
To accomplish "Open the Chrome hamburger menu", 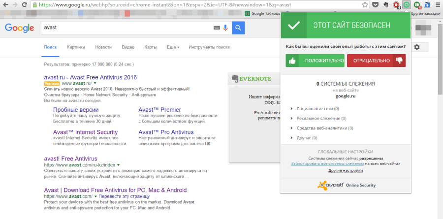I will point(438,5).
